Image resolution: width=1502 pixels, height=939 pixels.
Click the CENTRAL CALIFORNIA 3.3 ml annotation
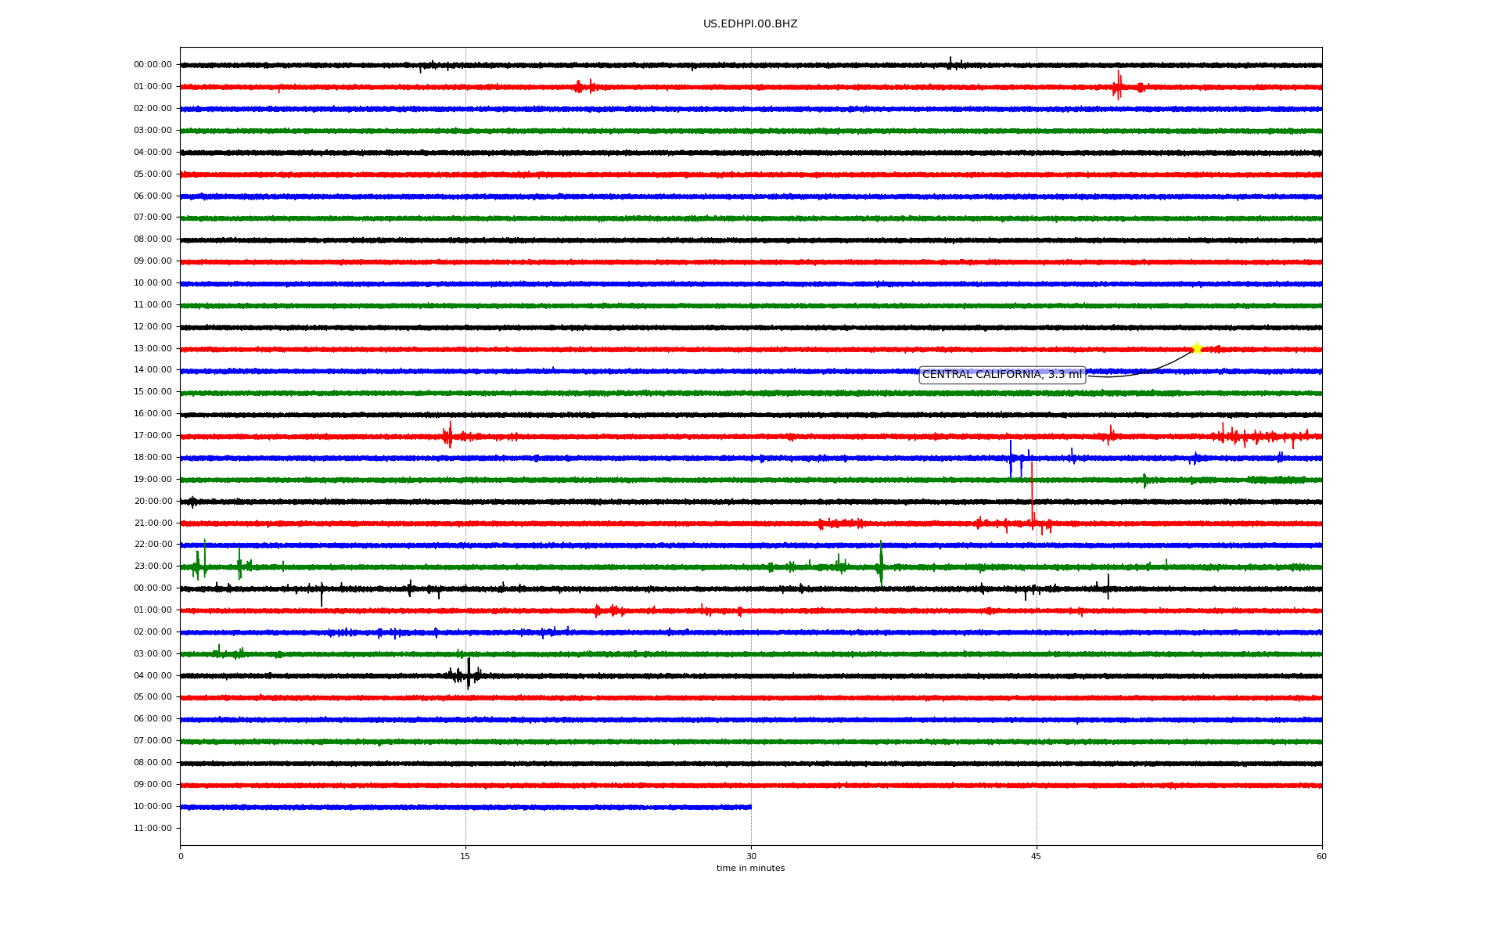[x=1002, y=375]
